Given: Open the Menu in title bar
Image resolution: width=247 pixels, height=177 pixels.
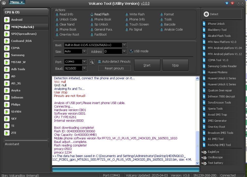Looking at the screenshot, I should point(17,2).
